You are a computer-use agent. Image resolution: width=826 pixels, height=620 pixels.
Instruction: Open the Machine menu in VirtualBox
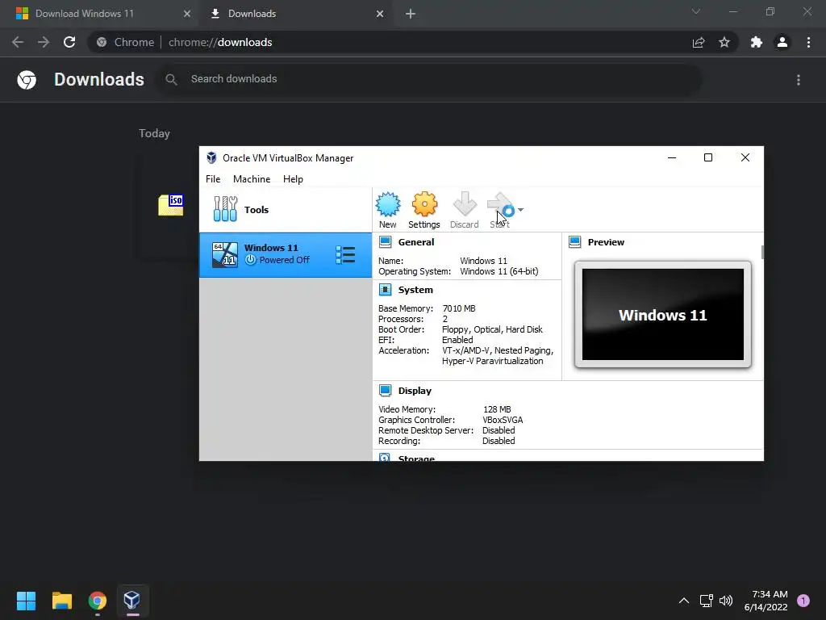252,178
